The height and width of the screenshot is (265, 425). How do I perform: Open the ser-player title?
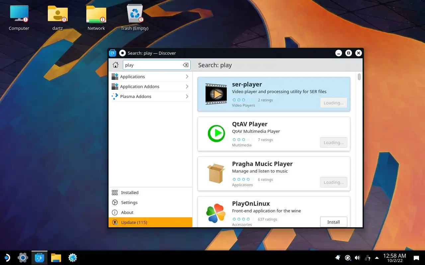tap(247, 84)
